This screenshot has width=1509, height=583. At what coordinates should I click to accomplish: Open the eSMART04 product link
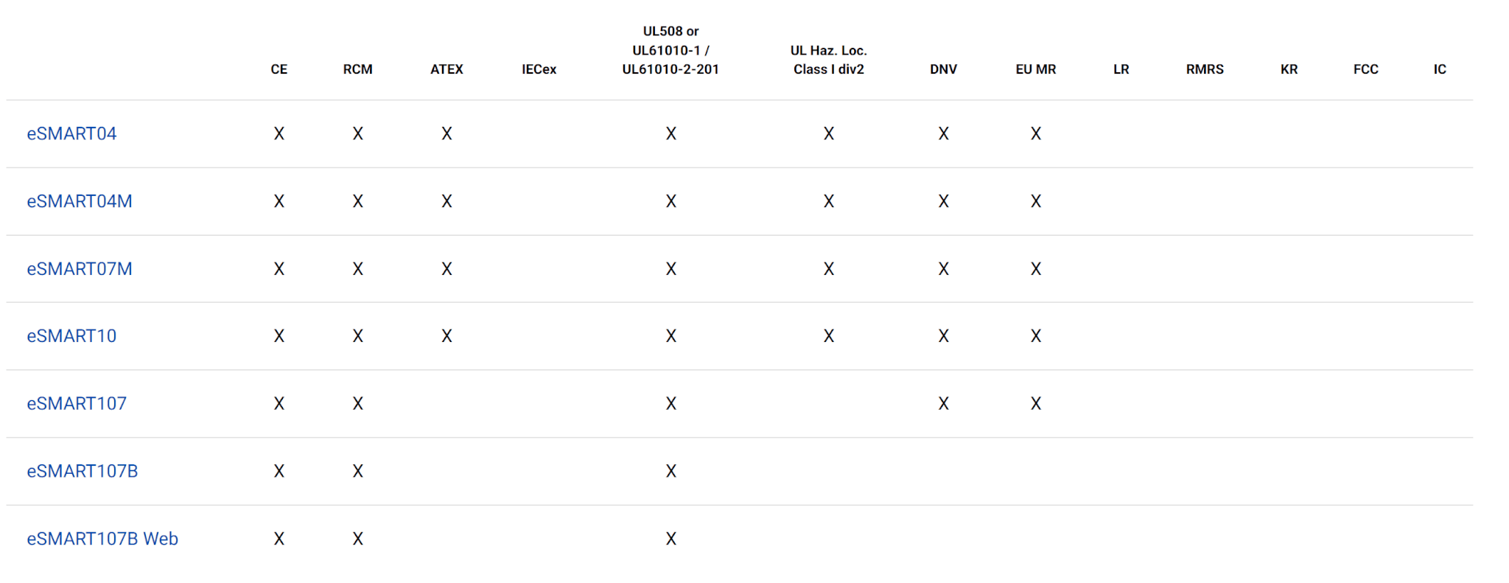point(71,133)
